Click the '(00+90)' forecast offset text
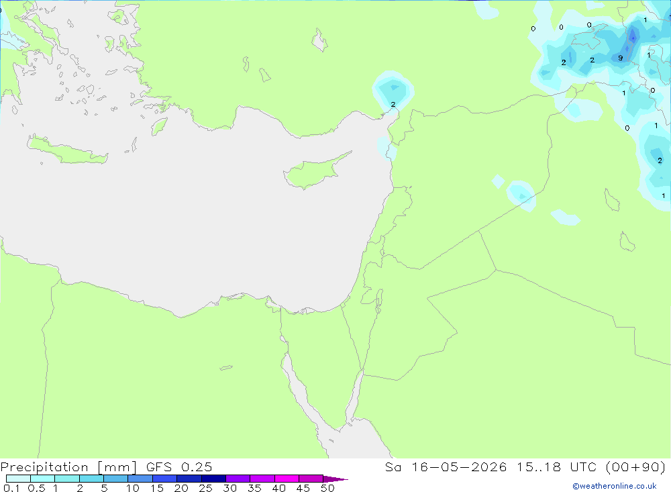The image size is (671, 492). coord(636,466)
